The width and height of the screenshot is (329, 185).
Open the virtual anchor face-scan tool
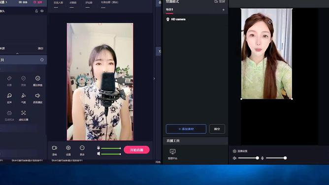click(x=24, y=113)
